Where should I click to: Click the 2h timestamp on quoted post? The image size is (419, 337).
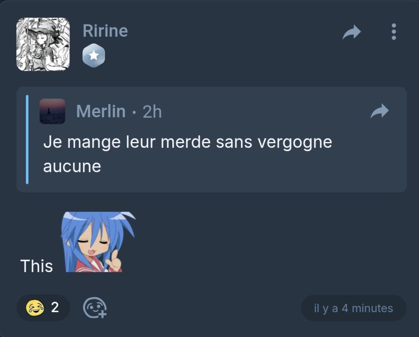click(x=152, y=112)
